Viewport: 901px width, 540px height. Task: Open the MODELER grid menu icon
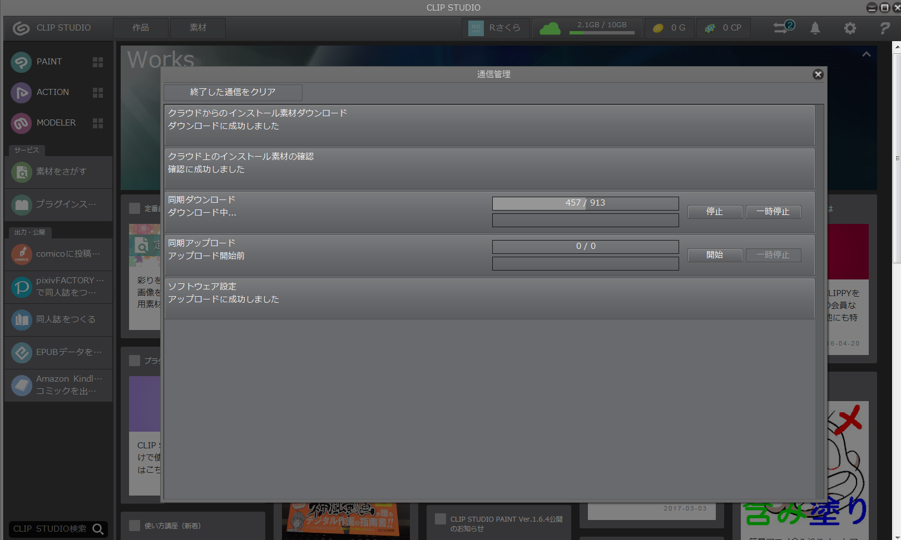(x=98, y=123)
